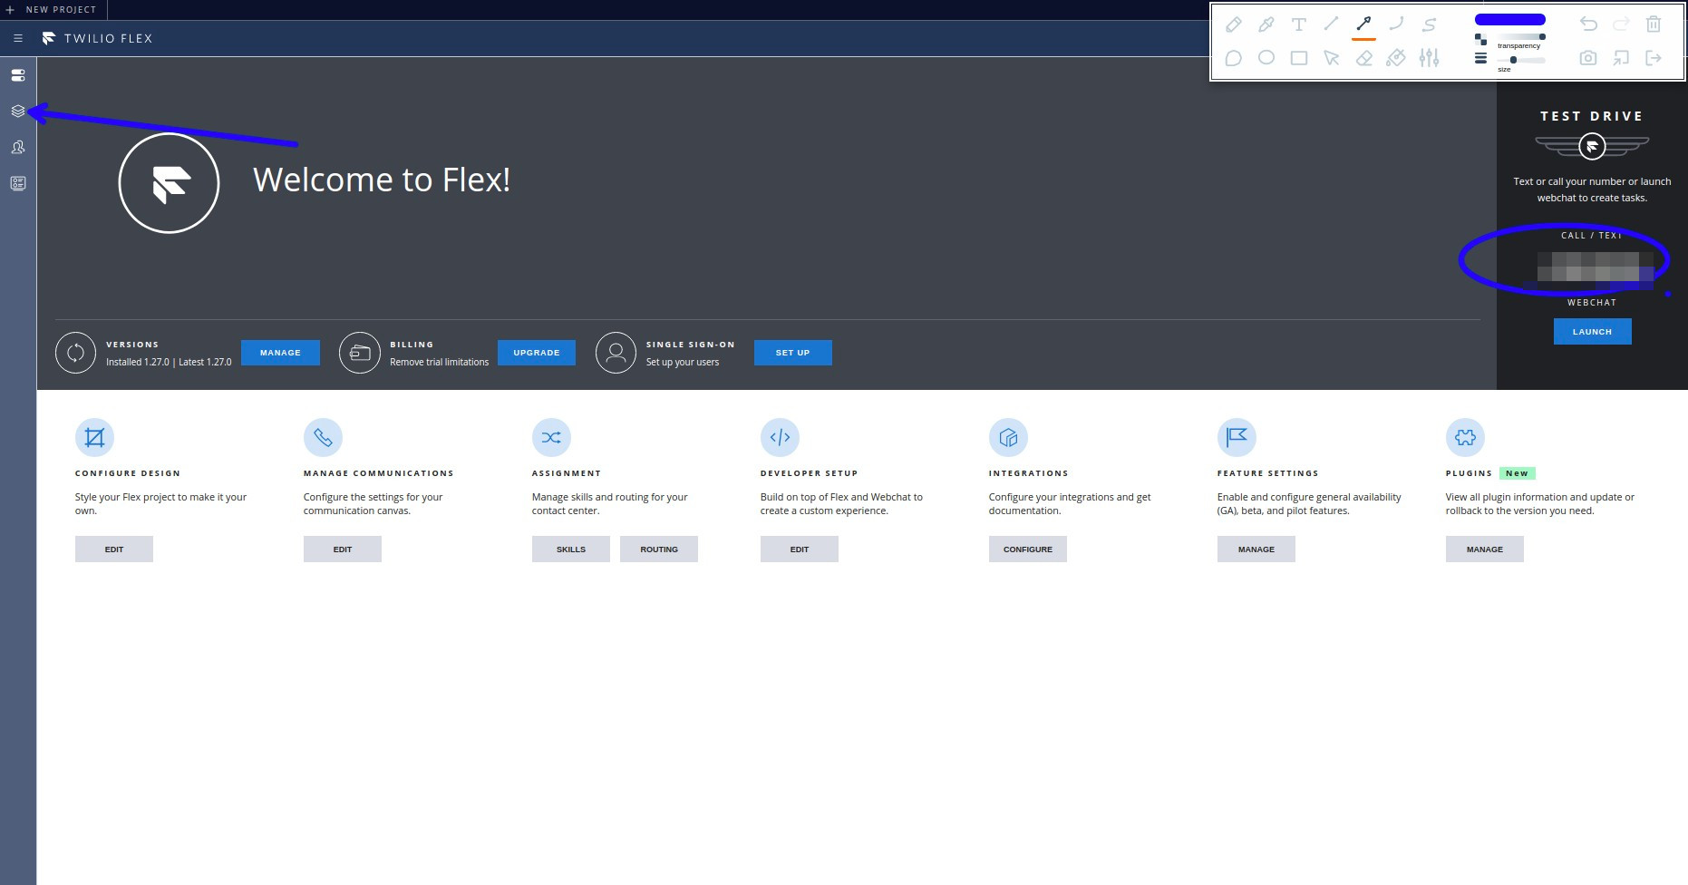Open the hamburger navigation menu

point(18,38)
